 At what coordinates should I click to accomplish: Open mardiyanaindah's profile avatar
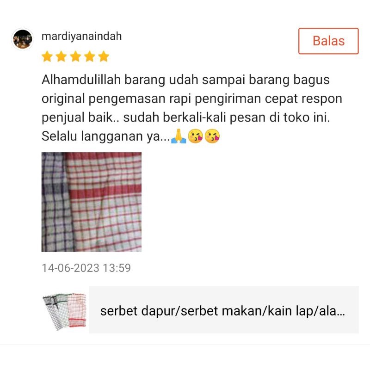click(x=22, y=39)
